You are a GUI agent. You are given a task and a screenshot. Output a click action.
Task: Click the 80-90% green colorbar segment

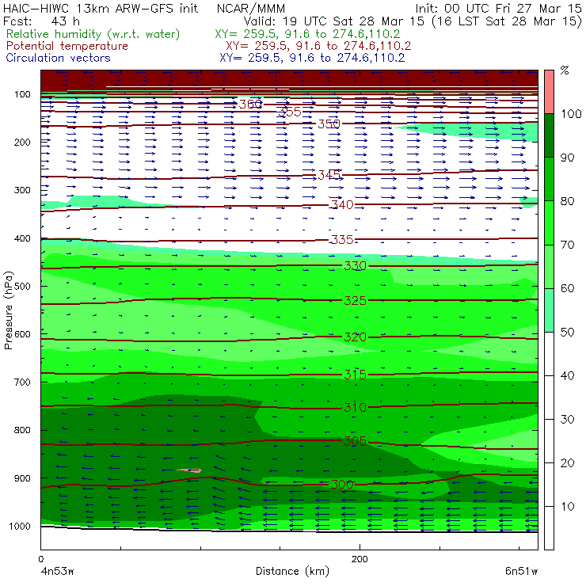[x=549, y=179]
